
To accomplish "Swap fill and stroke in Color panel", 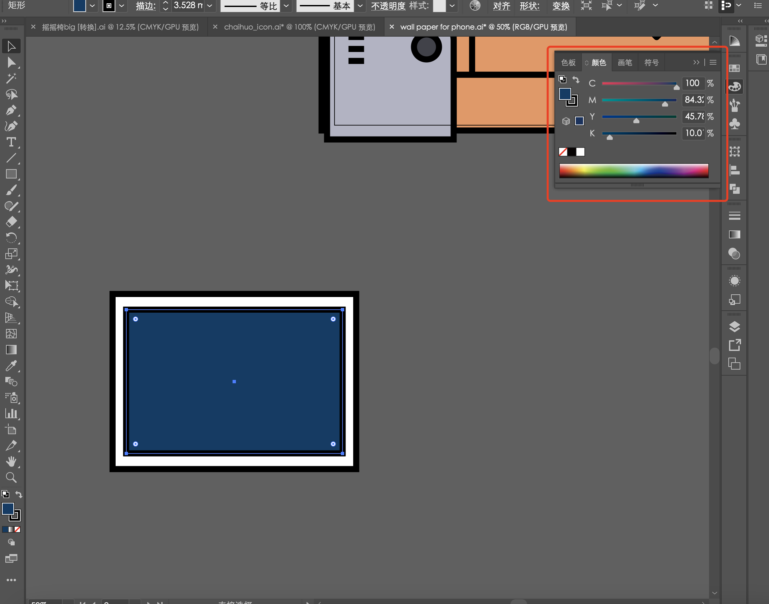I will coord(576,80).
